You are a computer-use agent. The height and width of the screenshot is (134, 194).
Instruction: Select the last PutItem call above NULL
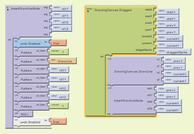coord(31,106)
